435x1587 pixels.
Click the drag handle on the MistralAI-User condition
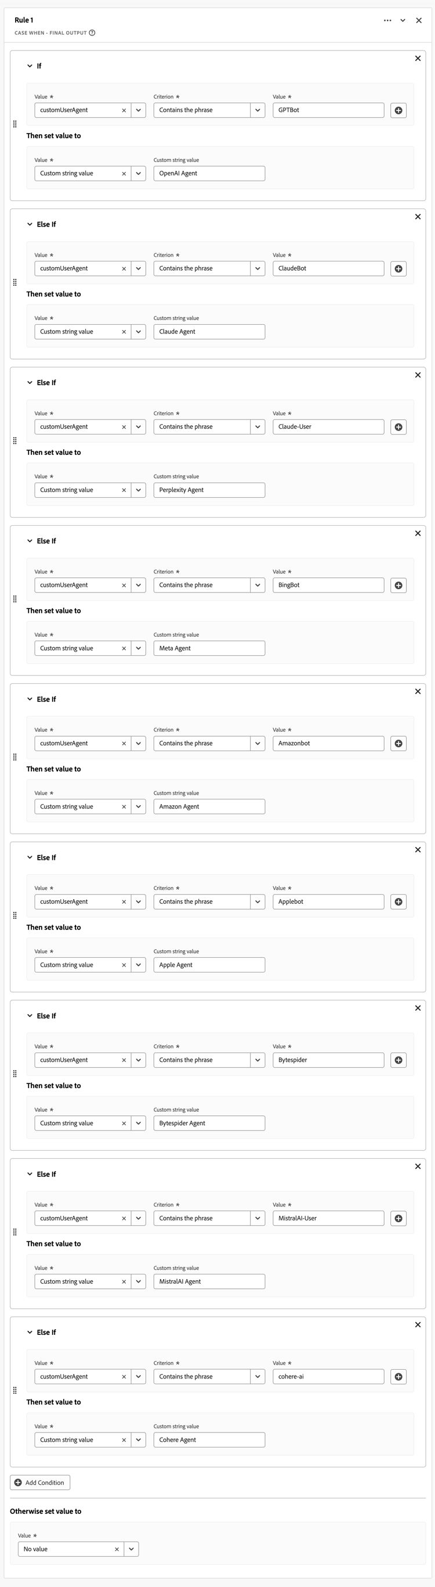[14, 1231]
